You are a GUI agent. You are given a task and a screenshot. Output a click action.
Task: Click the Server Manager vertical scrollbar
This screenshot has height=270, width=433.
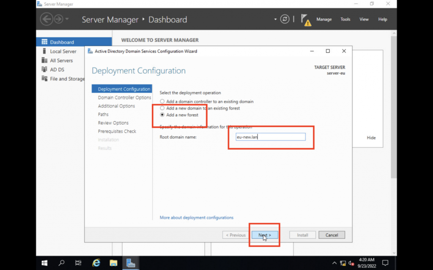[x=394, y=105]
